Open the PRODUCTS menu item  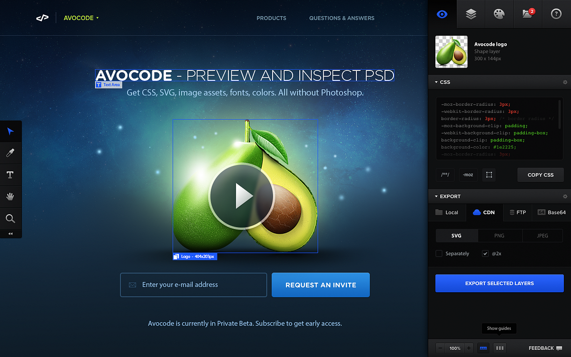(x=271, y=18)
